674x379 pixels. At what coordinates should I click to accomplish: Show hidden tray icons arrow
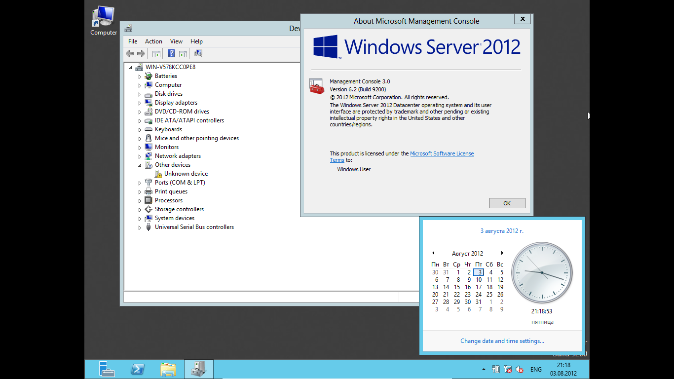pyautogui.click(x=484, y=369)
